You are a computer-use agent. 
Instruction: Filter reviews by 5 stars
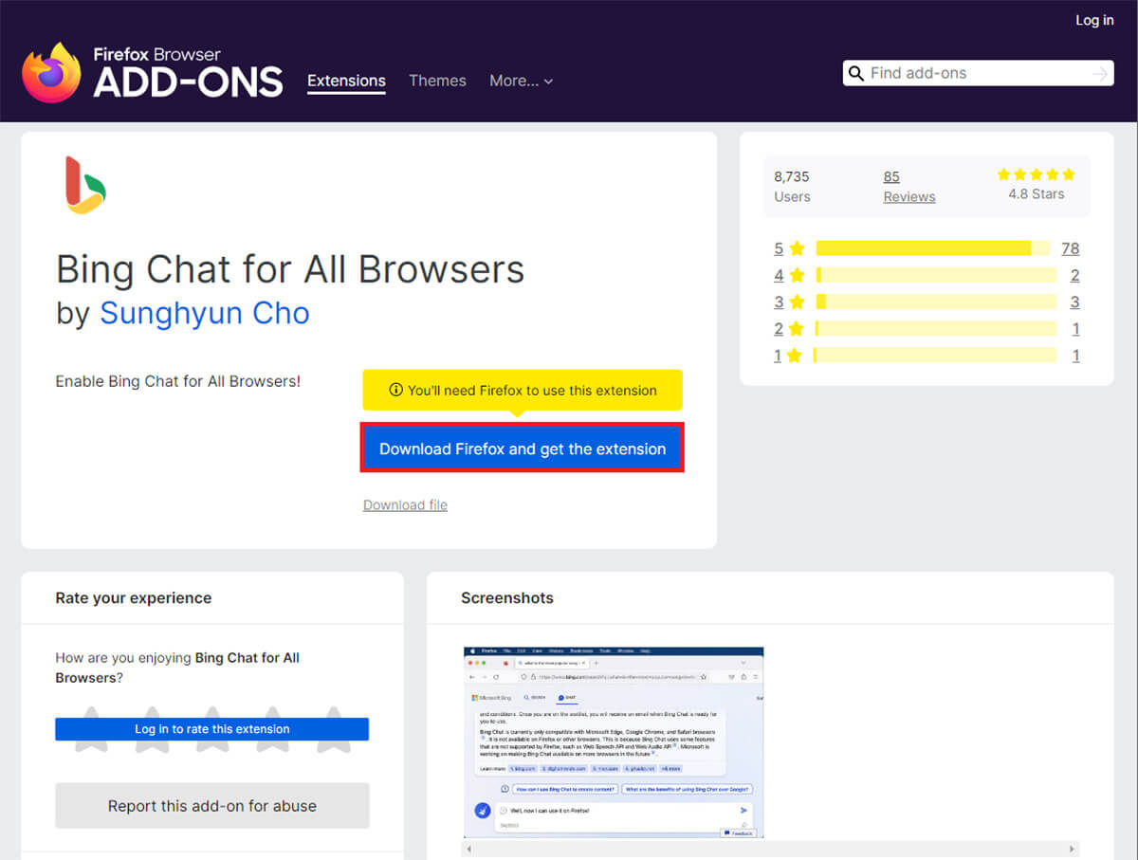(789, 248)
